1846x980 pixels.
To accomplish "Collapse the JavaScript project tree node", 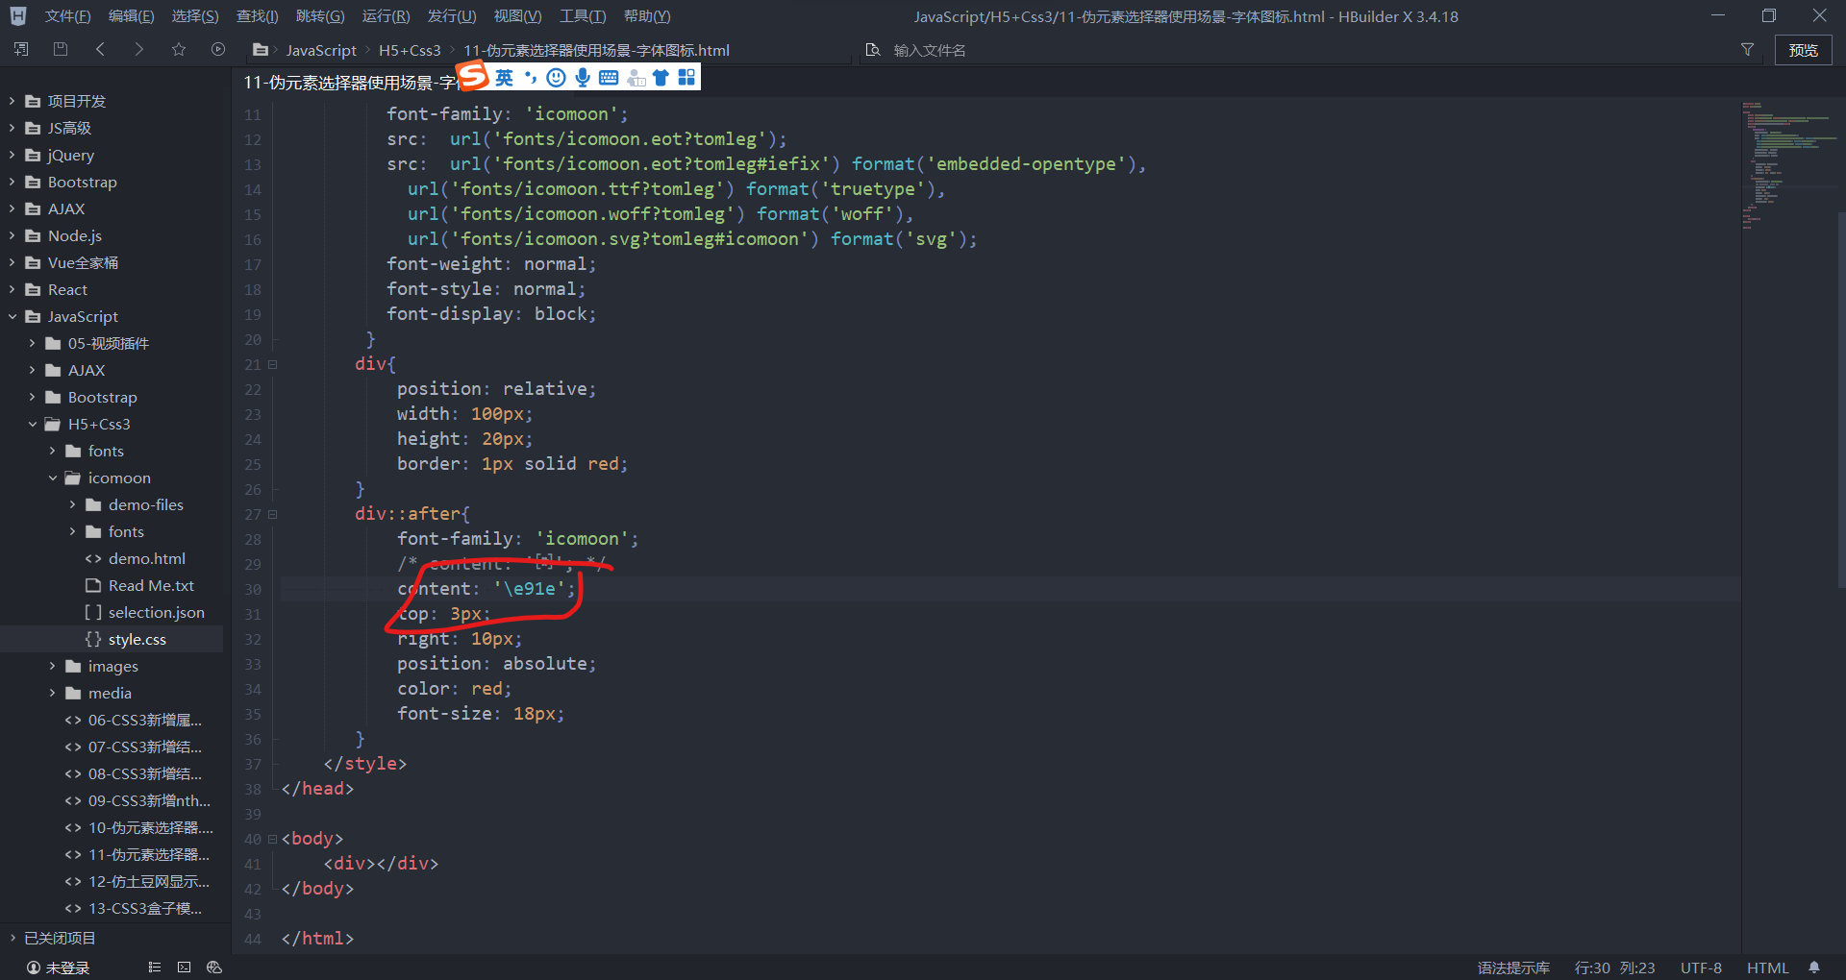I will [x=12, y=316].
